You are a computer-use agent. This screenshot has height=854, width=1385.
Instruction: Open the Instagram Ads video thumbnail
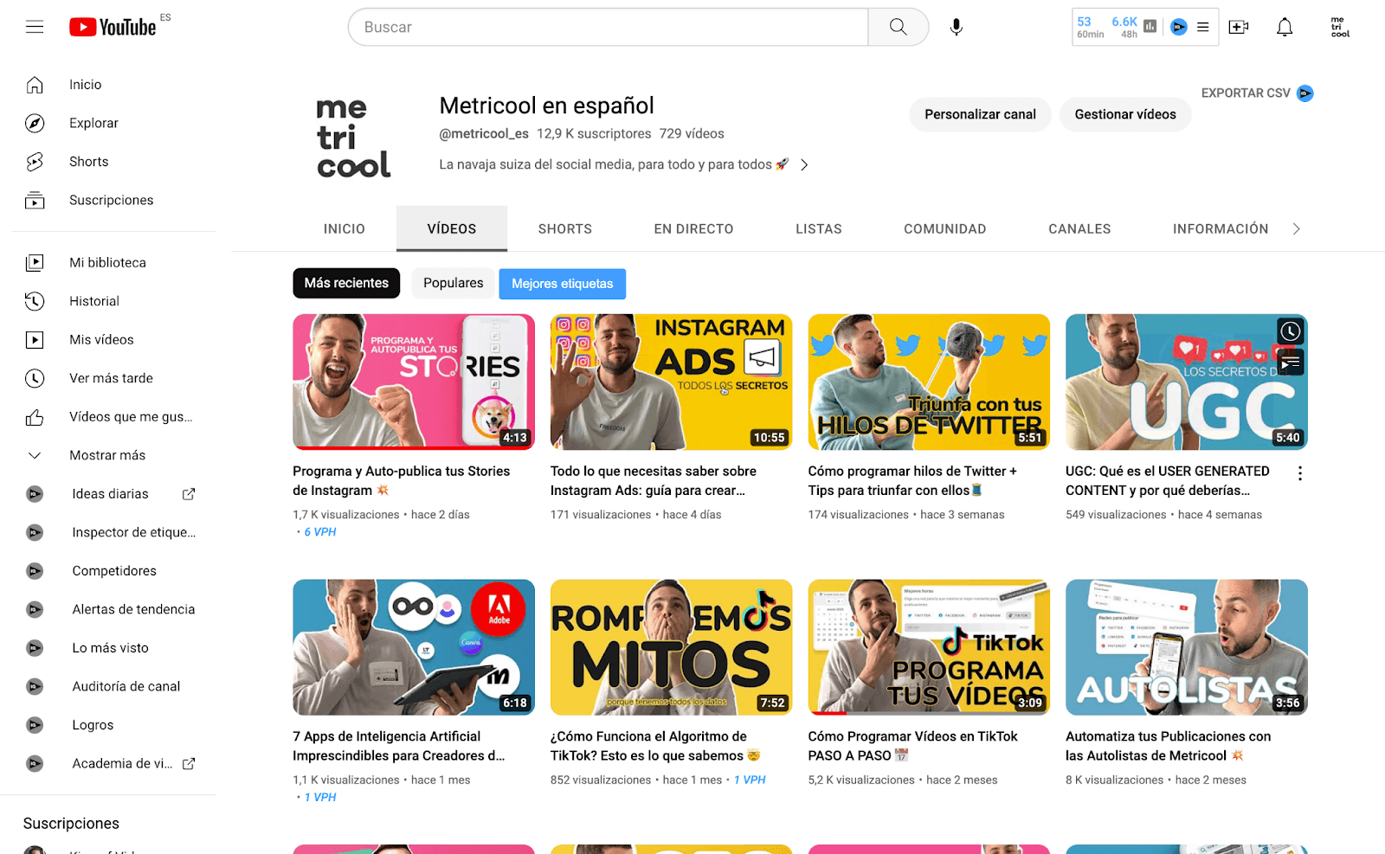pos(671,382)
